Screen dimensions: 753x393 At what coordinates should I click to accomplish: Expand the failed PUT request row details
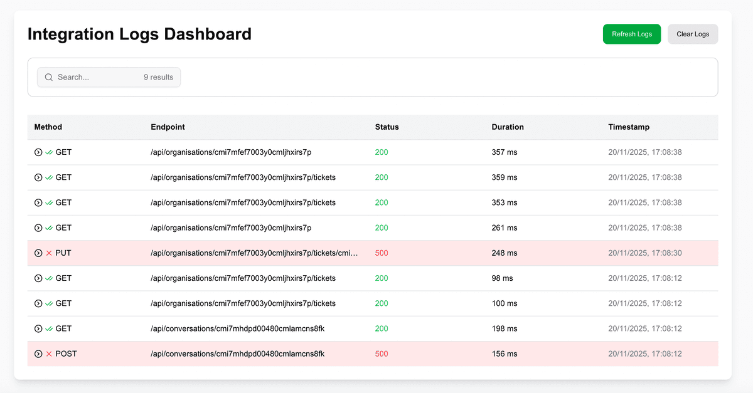[x=38, y=253]
